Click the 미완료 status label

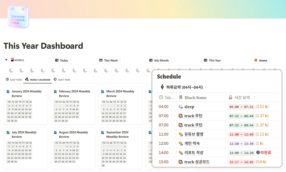(x=266, y=153)
